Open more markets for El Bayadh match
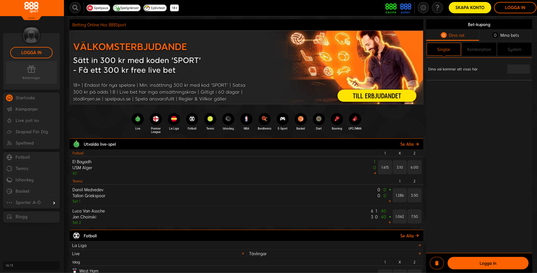The width and height of the screenshot is (537, 273). click(x=375, y=173)
